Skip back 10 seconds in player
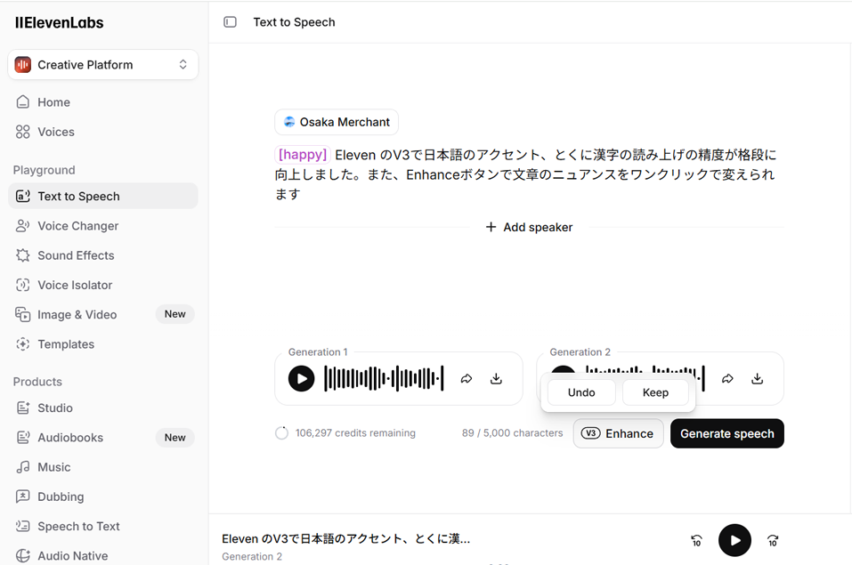Image resolution: width=852 pixels, height=565 pixels. pos(696,540)
